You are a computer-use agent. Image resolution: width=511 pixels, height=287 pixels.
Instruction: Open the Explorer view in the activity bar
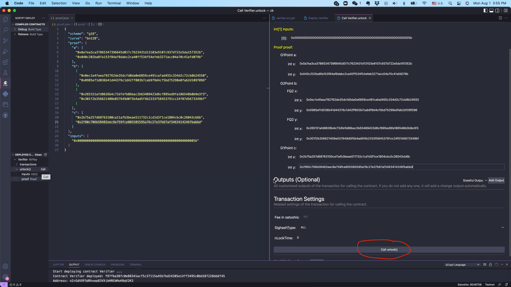[x=5, y=19]
